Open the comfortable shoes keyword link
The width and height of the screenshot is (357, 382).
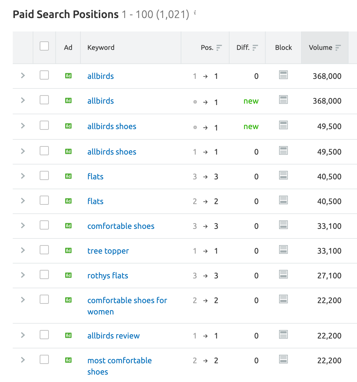pyautogui.click(x=121, y=226)
